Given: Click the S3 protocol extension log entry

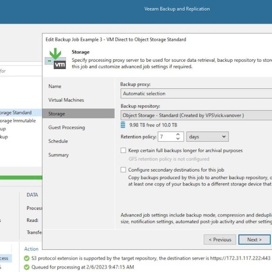Looking at the screenshot, I should coord(151,259).
